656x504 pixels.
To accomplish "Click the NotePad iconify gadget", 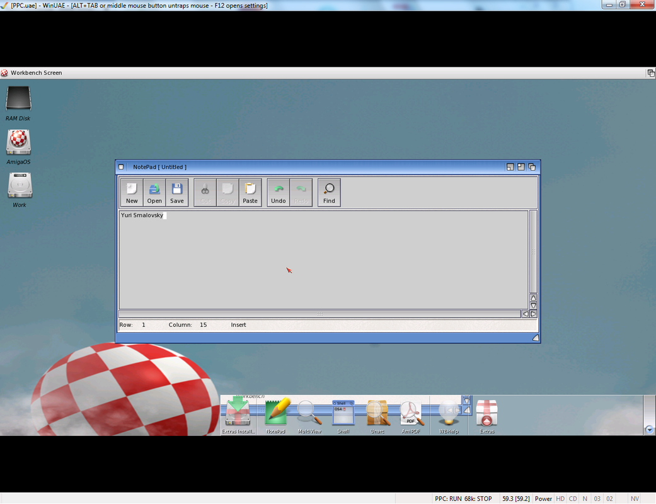I will pos(510,167).
